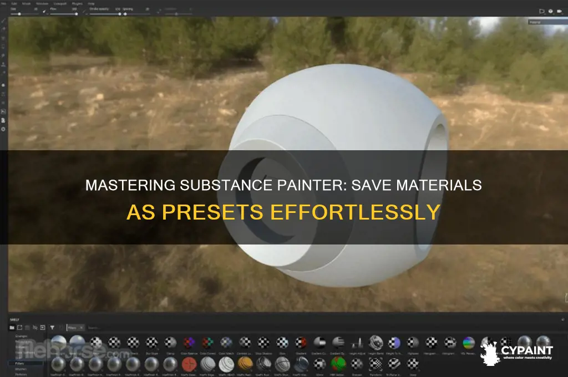Screen dimensions: 568x377
Task: Select the green PBR Validate filter thumbnail
Action: pyautogui.click(x=338, y=364)
